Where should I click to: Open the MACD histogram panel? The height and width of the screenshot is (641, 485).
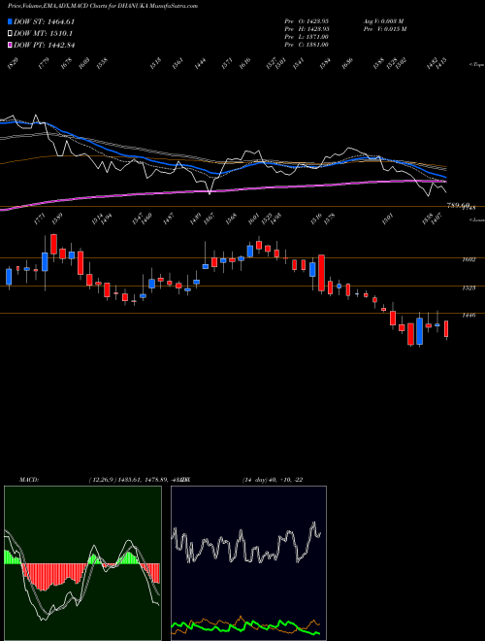(x=82, y=563)
